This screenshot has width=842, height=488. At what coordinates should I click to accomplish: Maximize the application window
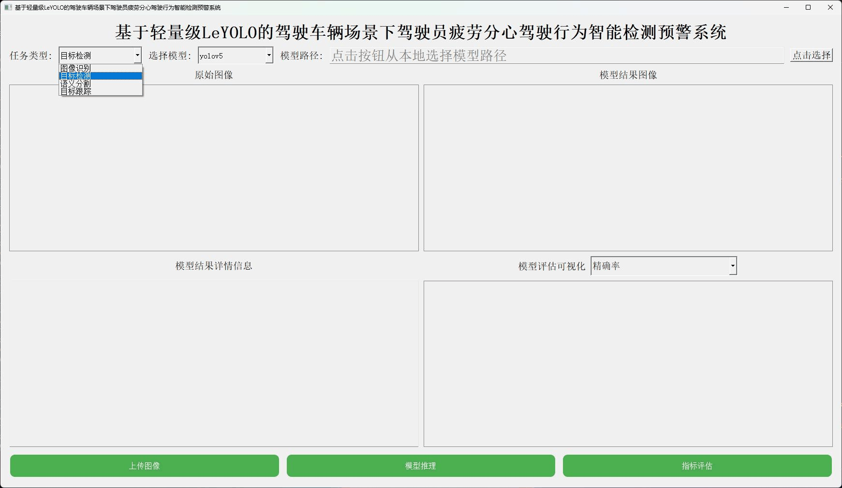coord(808,7)
